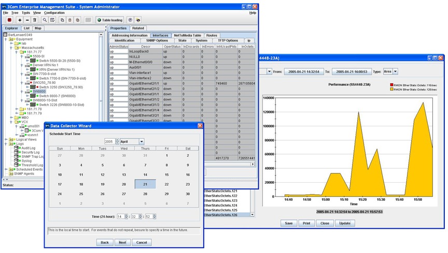Expand the lab tree node
The height and width of the screenshot is (253, 448).
point(11,43)
